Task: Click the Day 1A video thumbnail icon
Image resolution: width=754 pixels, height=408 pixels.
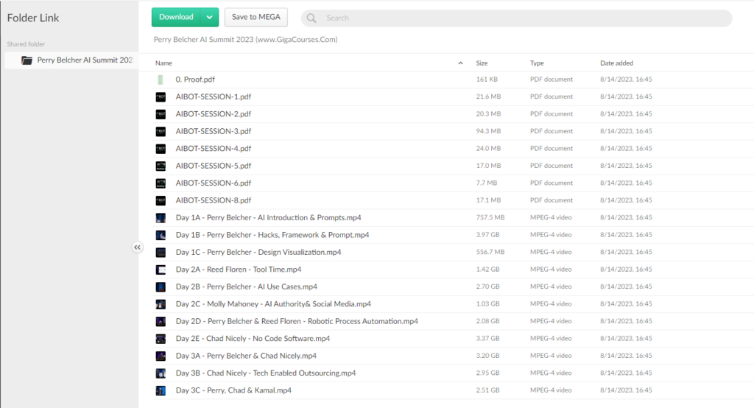Action: [161, 218]
